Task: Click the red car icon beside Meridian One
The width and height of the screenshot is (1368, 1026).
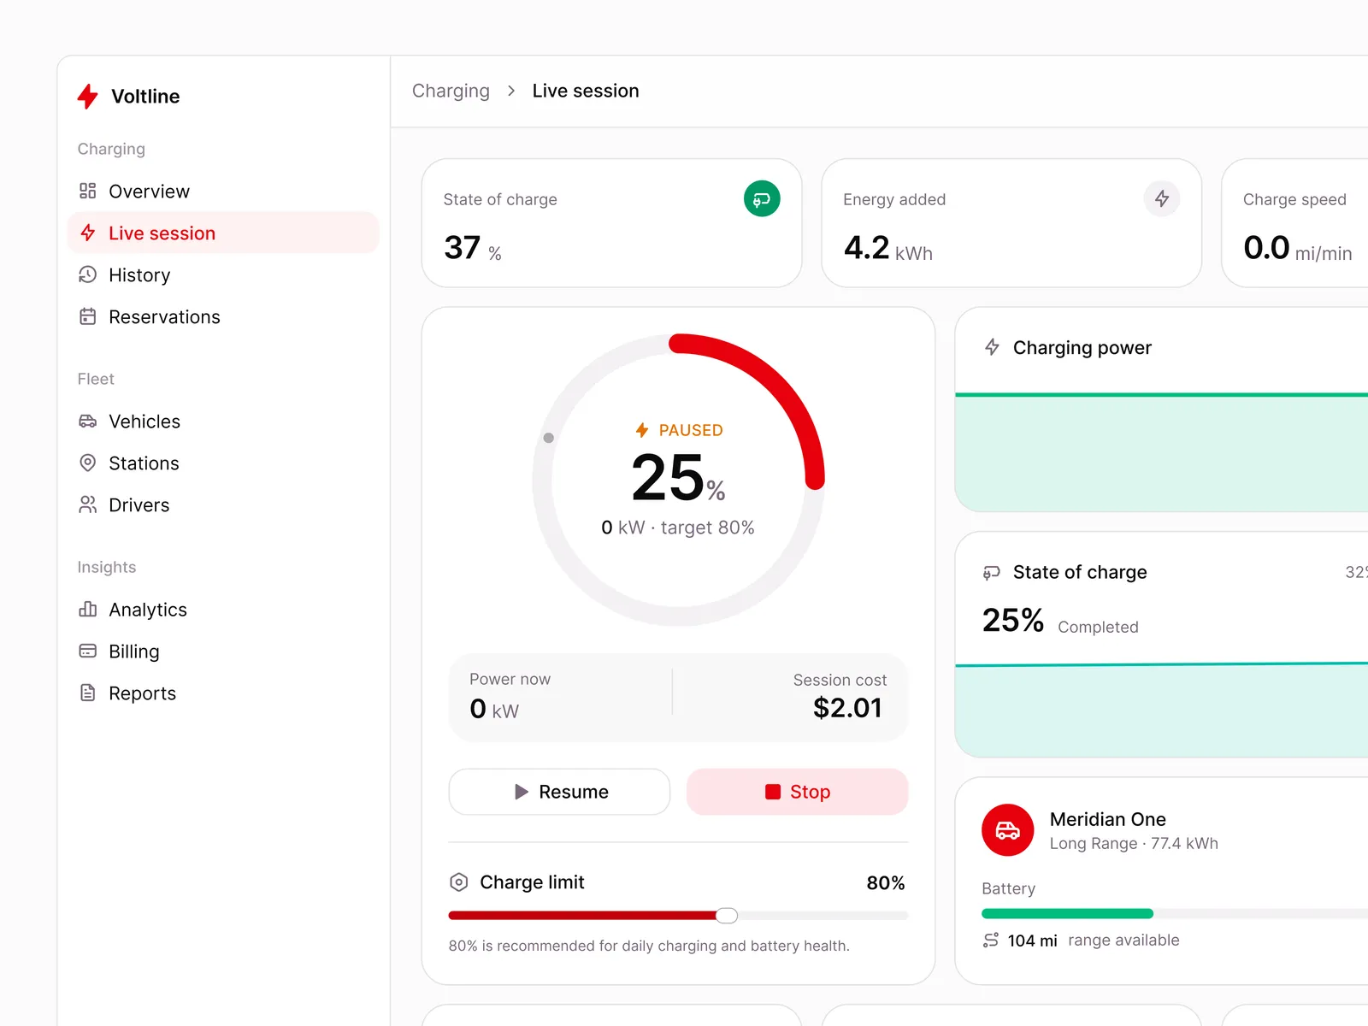Action: click(1008, 830)
